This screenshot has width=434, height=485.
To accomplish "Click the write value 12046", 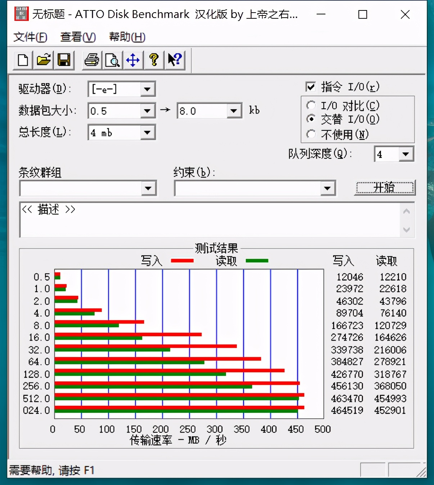I will 350,277.
